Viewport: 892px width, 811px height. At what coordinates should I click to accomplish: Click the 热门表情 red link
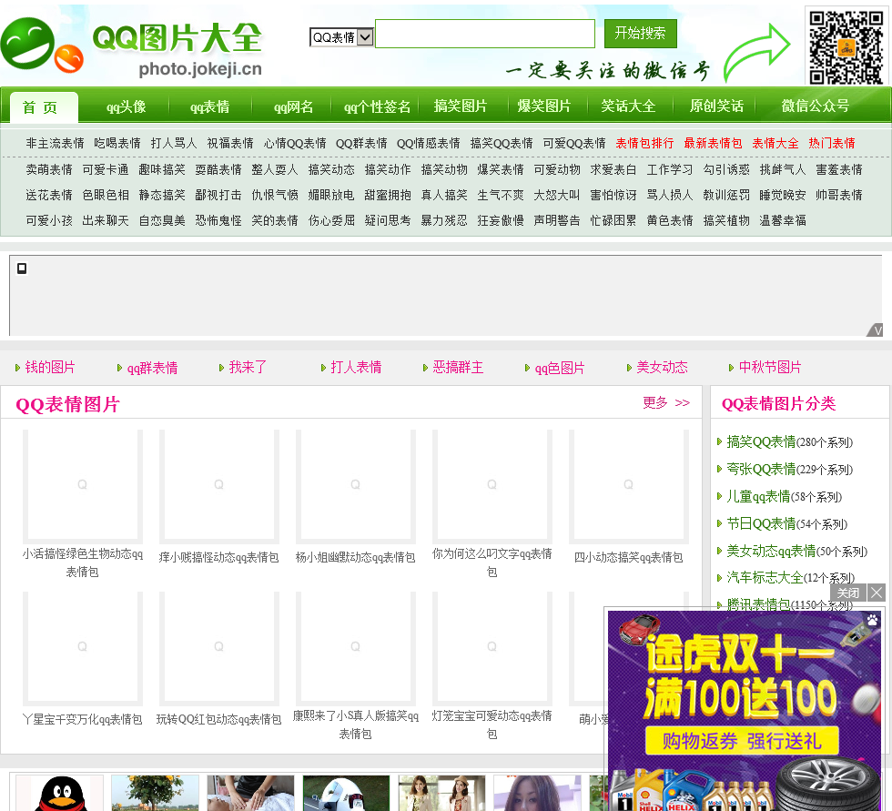pos(832,143)
